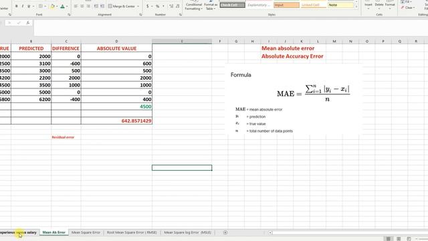Open Root Mean Square Error (RMSE) sheet
The width and height of the screenshot is (428, 241).
[132, 232]
